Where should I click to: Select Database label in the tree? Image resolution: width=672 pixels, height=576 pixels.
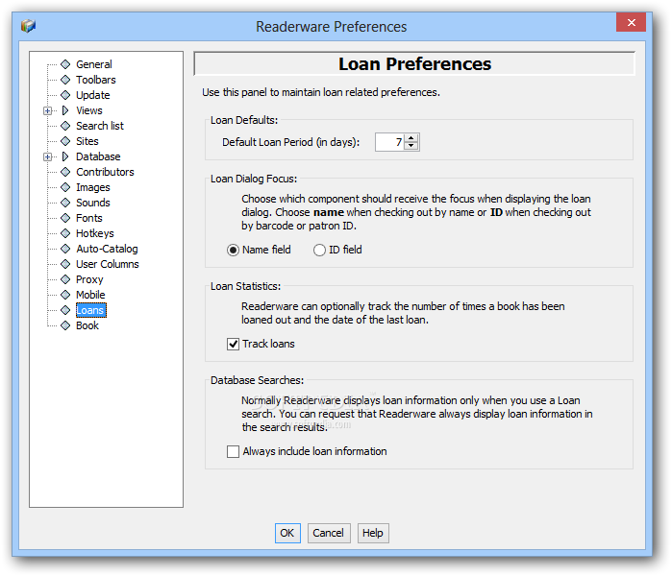click(98, 156)
